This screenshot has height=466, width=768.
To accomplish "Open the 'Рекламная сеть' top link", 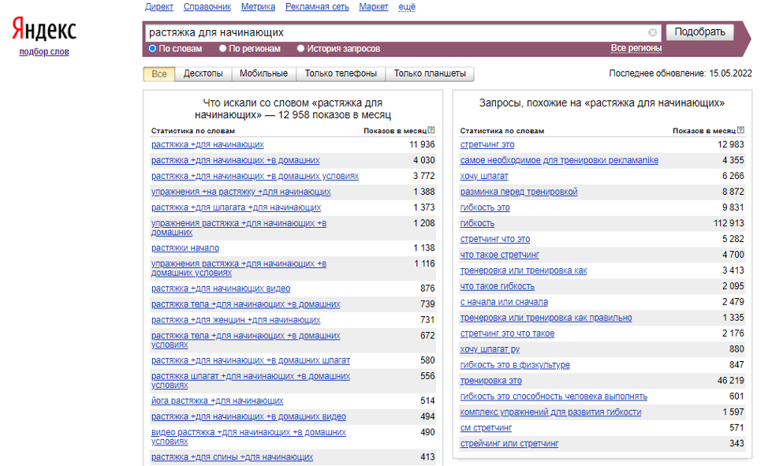I will 317,7.
